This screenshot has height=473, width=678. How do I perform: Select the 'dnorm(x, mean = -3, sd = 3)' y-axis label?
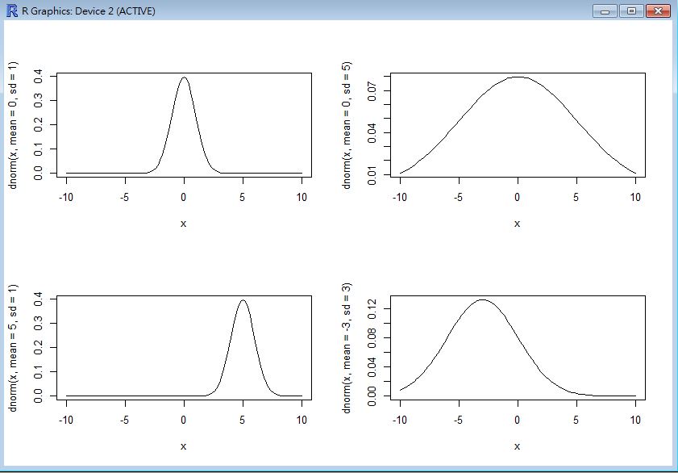coord(347,348)
